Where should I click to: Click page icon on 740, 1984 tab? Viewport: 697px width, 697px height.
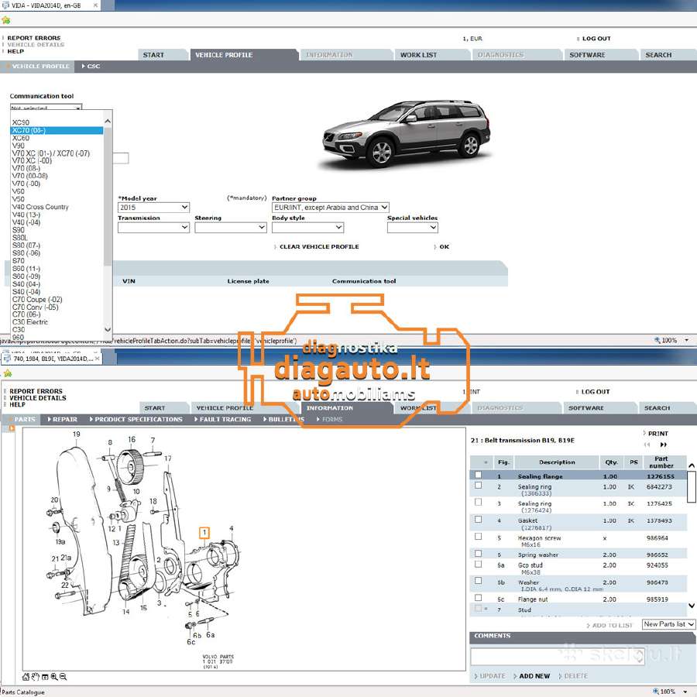7,359
